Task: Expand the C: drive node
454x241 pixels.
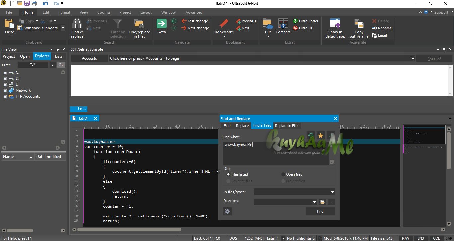Action: tap(5, 73)
